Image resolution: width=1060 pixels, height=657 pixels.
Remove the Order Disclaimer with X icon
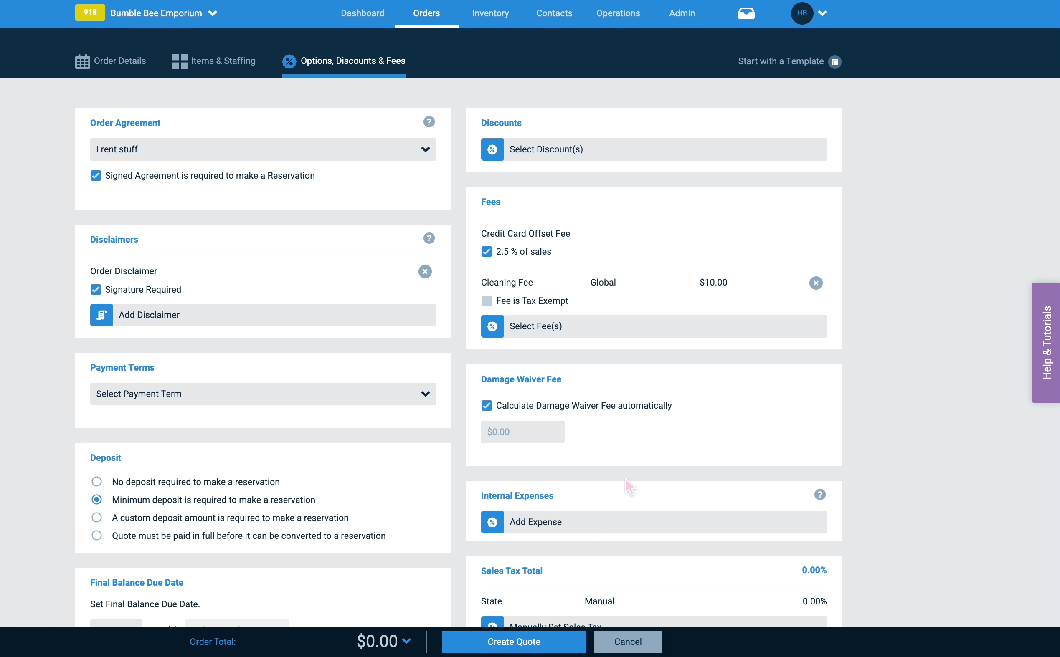tap(425, 272)
